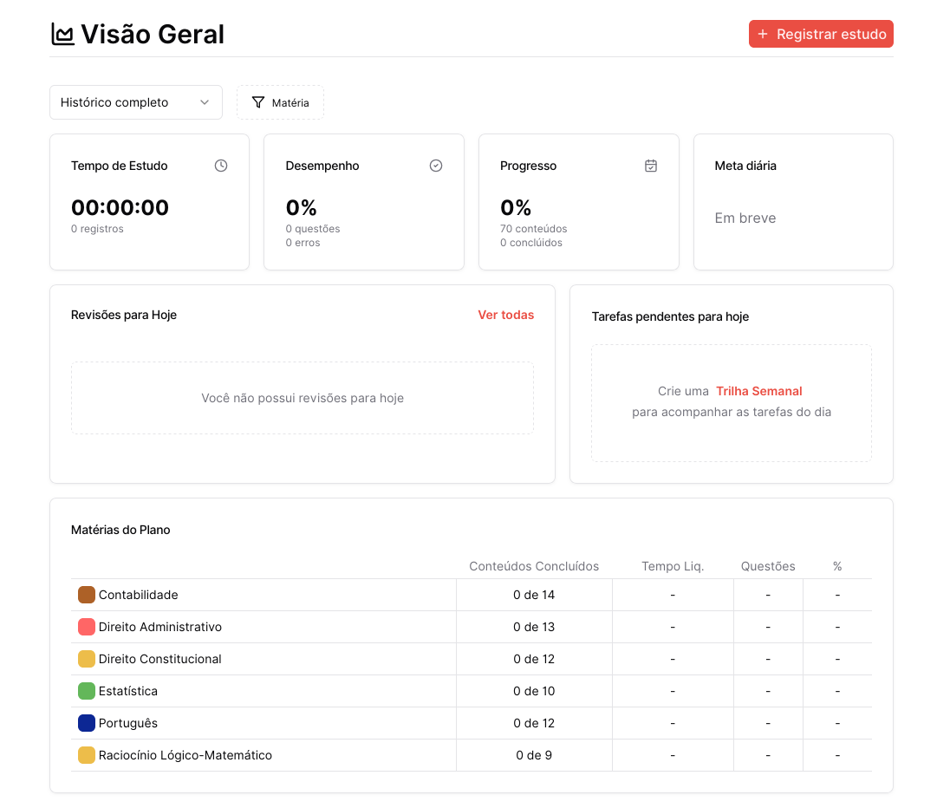This screenshot has height=808, width=937.
Task: Open the Raciocínio Lógico-Matemático subject
Action: point(185,755)
